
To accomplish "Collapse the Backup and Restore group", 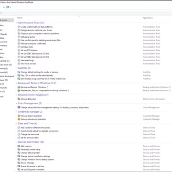I will pyautogui.click(x=17, y=83).
